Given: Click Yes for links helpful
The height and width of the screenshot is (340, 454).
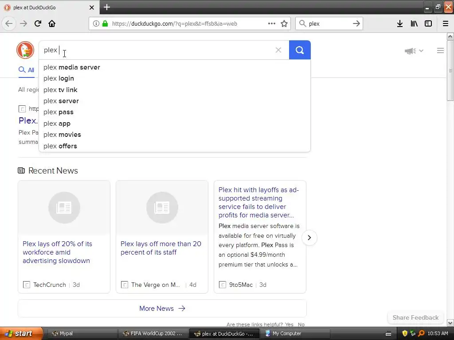Looking at the screenshot, I should tap(289, 325).
